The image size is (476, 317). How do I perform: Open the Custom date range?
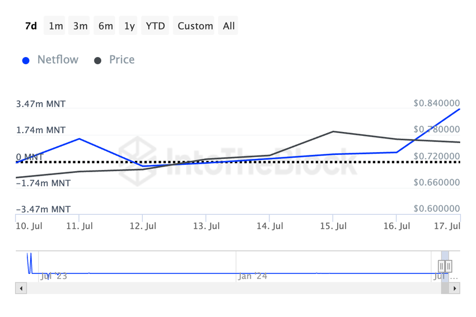click(x=195, y=26)
